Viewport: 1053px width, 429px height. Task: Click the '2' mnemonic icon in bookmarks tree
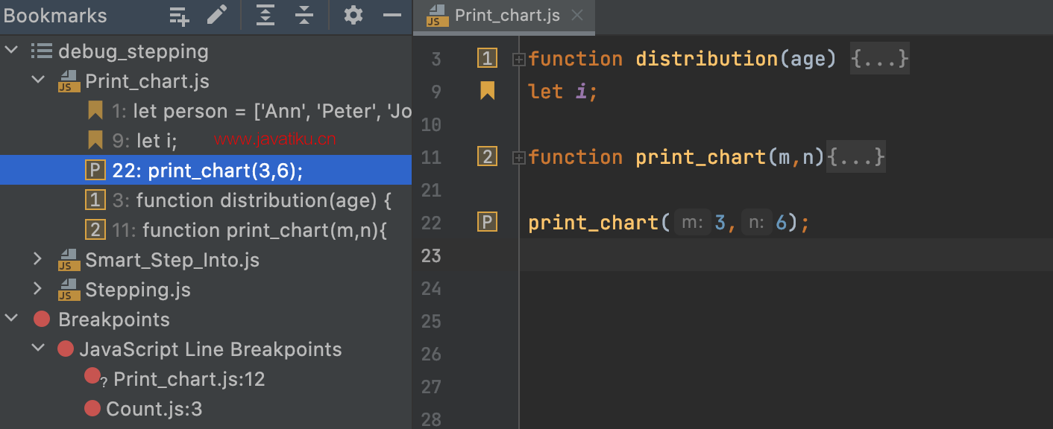tap(95, 230)
